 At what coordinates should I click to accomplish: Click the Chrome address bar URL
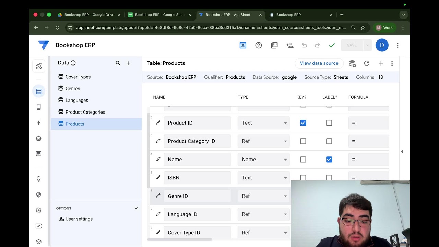pos(211,28)
